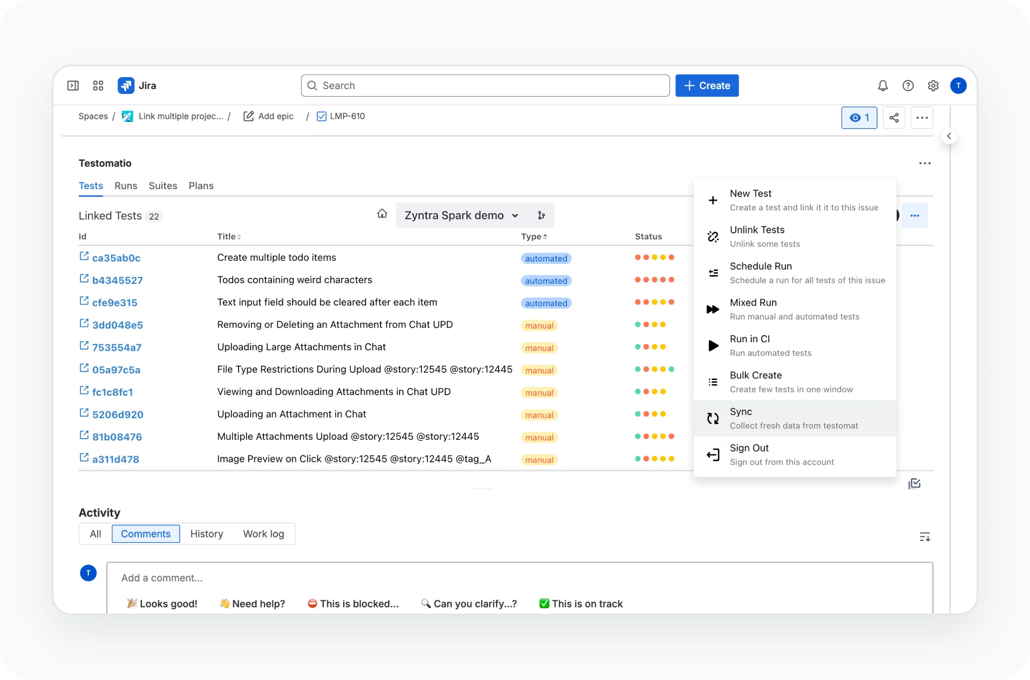Select Schedule Run menu item
The width and height of the screenshot is (1030, 680).
pyautogui.click(x=795, y=273)
